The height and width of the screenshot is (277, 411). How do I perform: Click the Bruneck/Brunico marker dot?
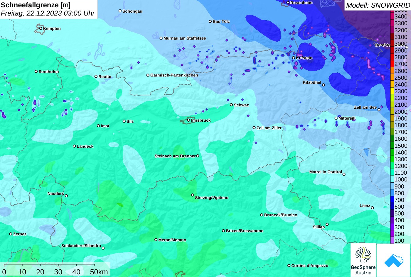click(262, 215)
